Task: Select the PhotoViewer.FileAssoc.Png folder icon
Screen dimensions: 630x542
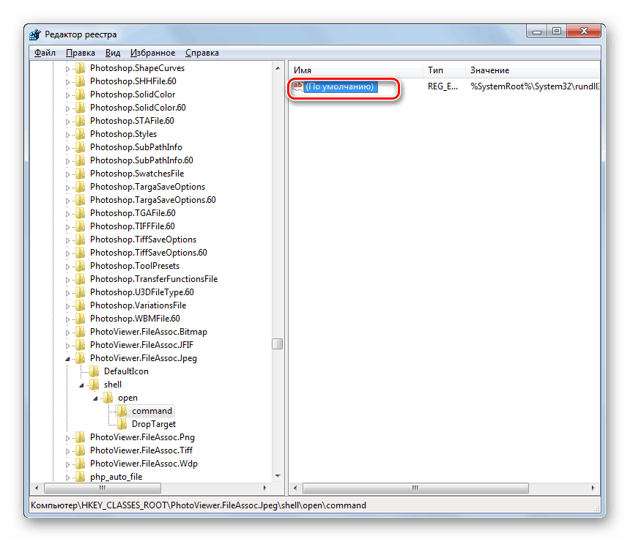Action: pyautogui.click(x=79, y=437)
